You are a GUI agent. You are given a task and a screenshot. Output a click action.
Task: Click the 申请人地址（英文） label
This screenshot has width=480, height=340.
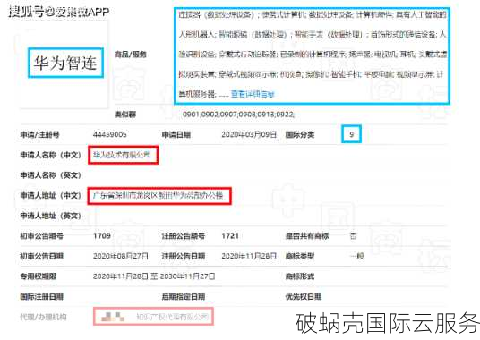pyautogui.click(x=51, y=216)
